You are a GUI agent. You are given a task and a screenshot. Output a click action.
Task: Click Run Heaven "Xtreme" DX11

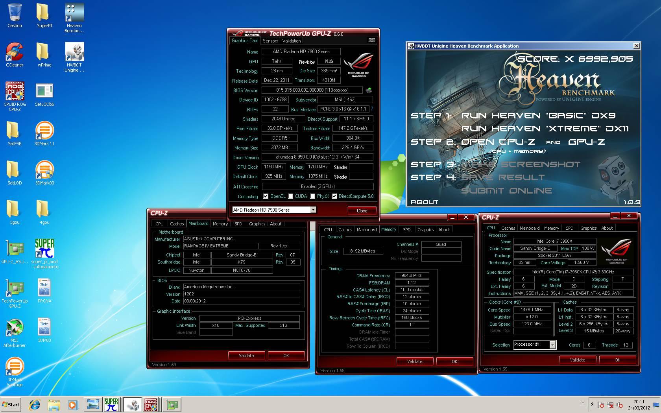(545, 129)
